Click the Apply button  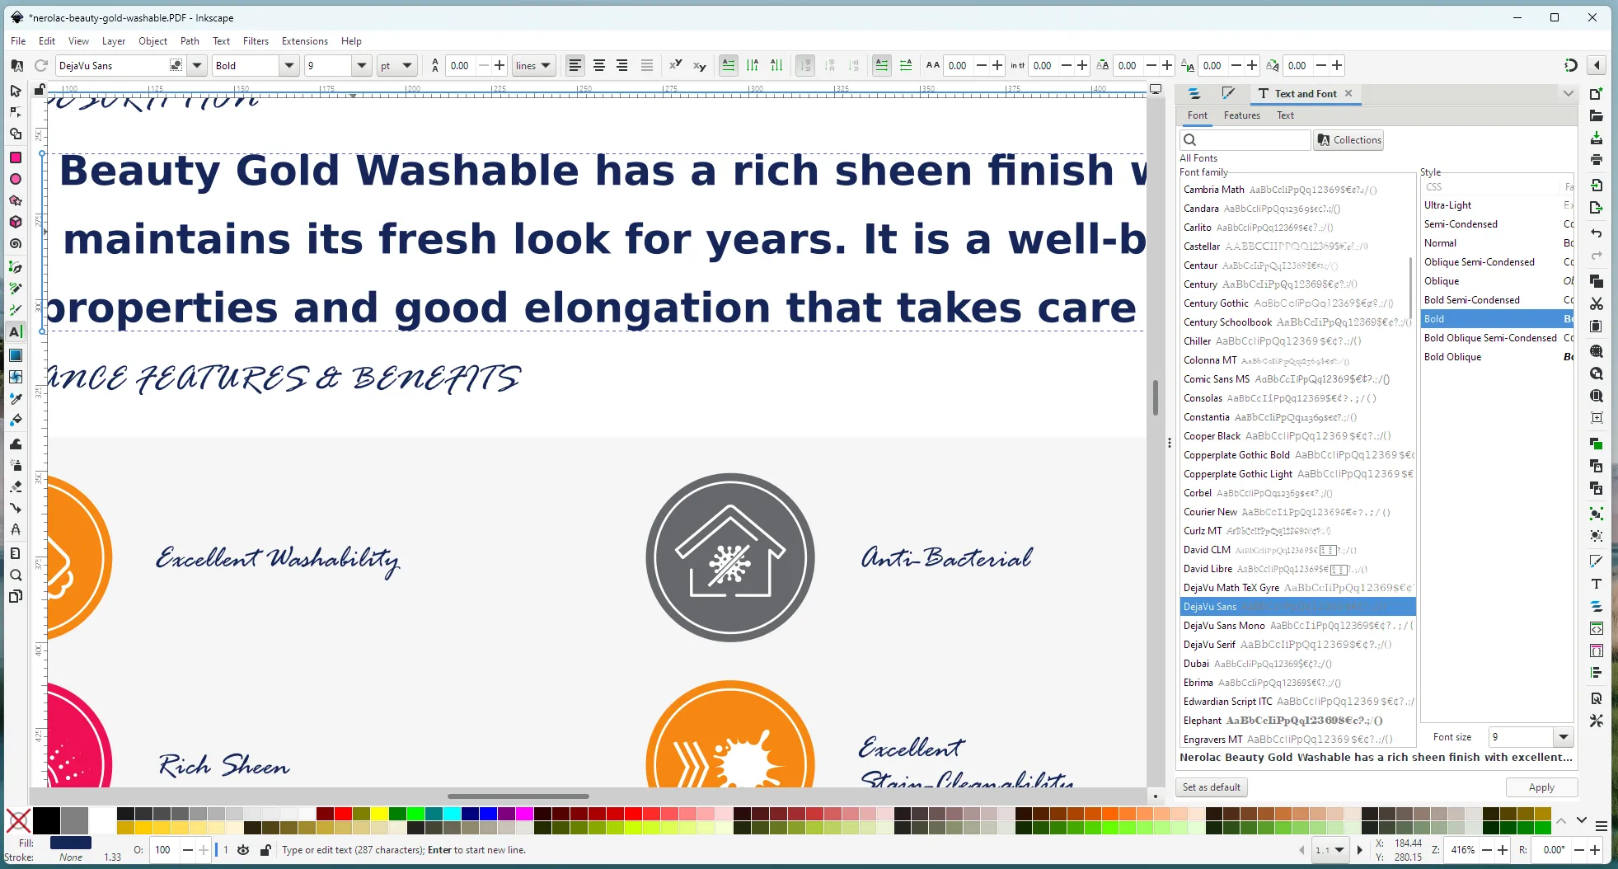pyautogui.click(x=1541, y=787)
